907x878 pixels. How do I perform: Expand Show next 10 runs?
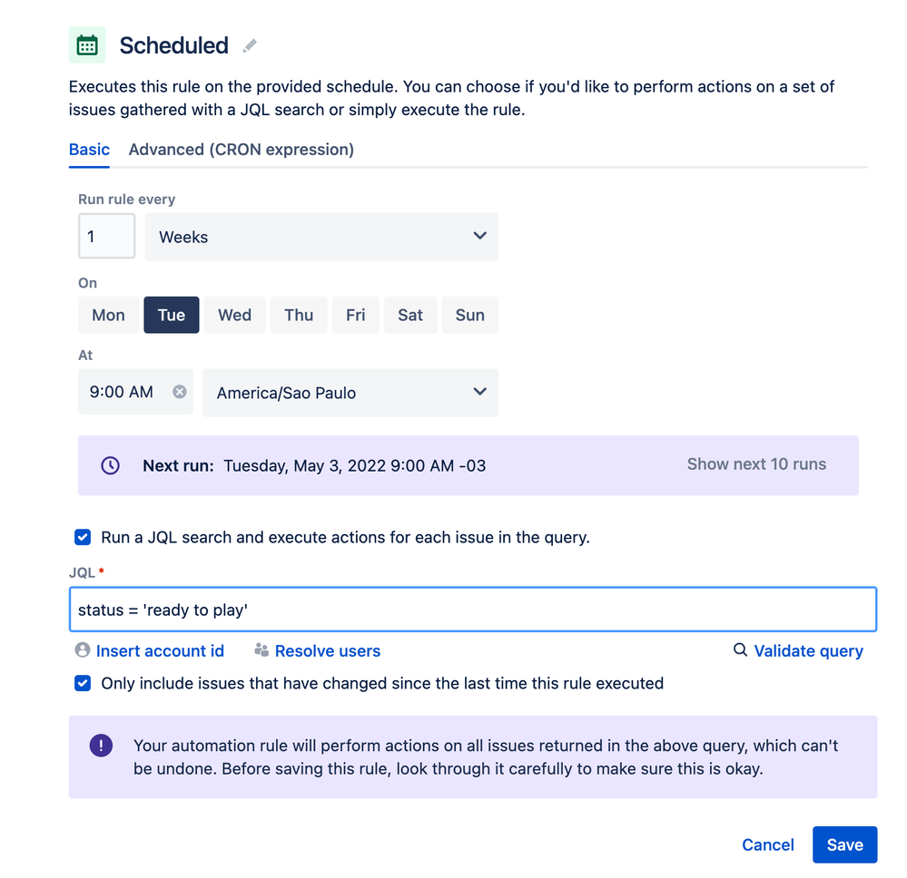tap(756, 464)
